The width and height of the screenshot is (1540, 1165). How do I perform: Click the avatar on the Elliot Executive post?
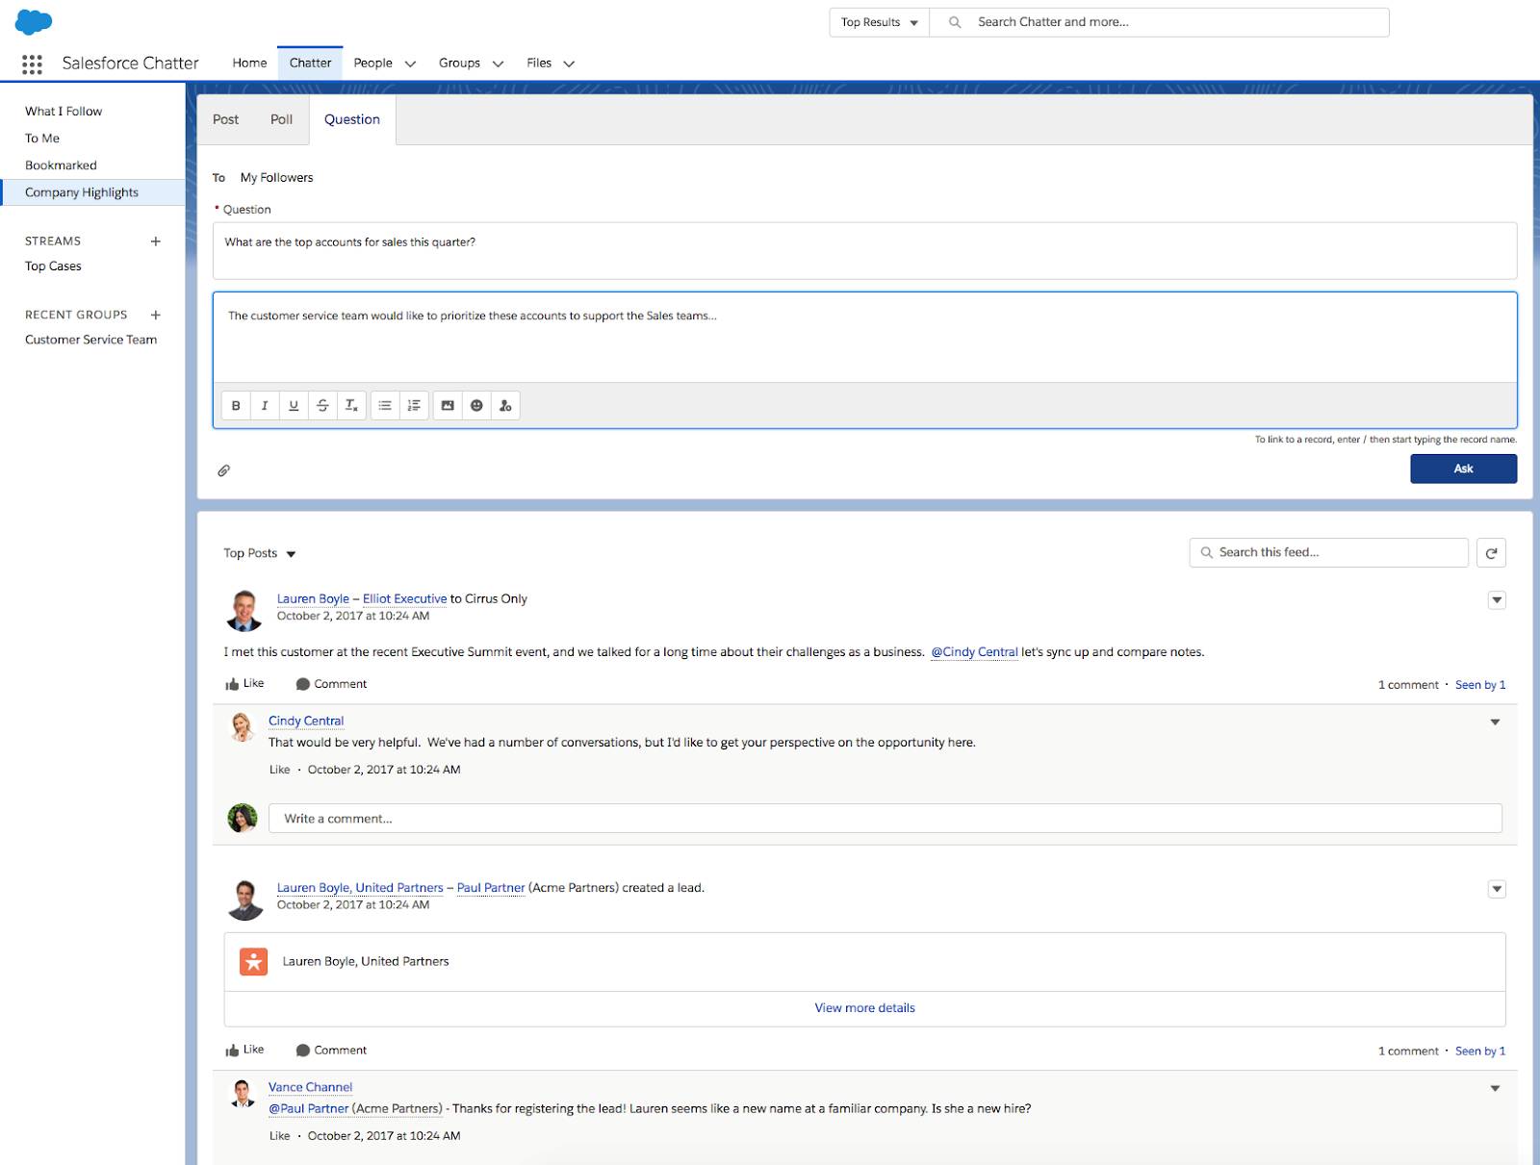(244, 610)
